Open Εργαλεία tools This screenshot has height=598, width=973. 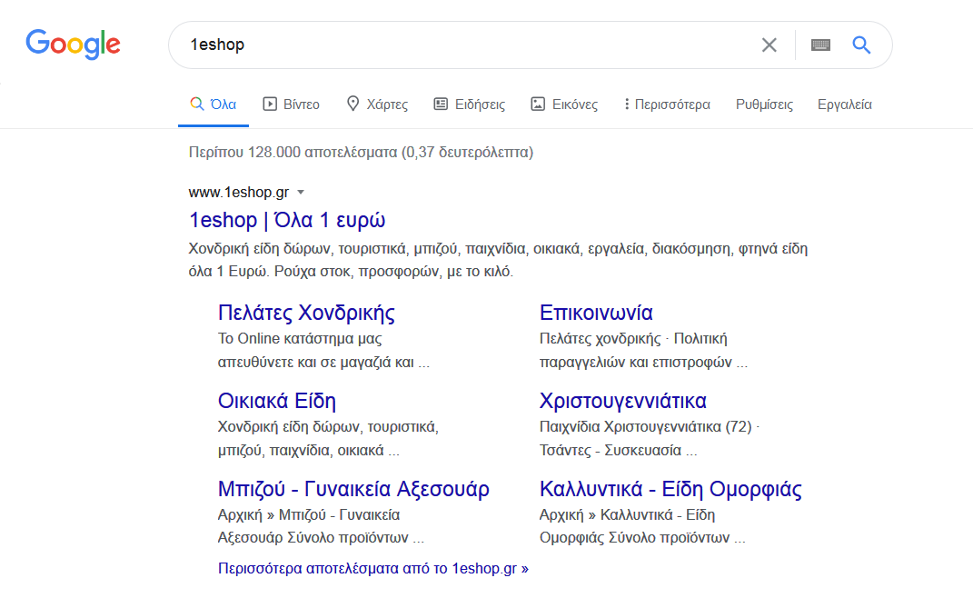845,105
